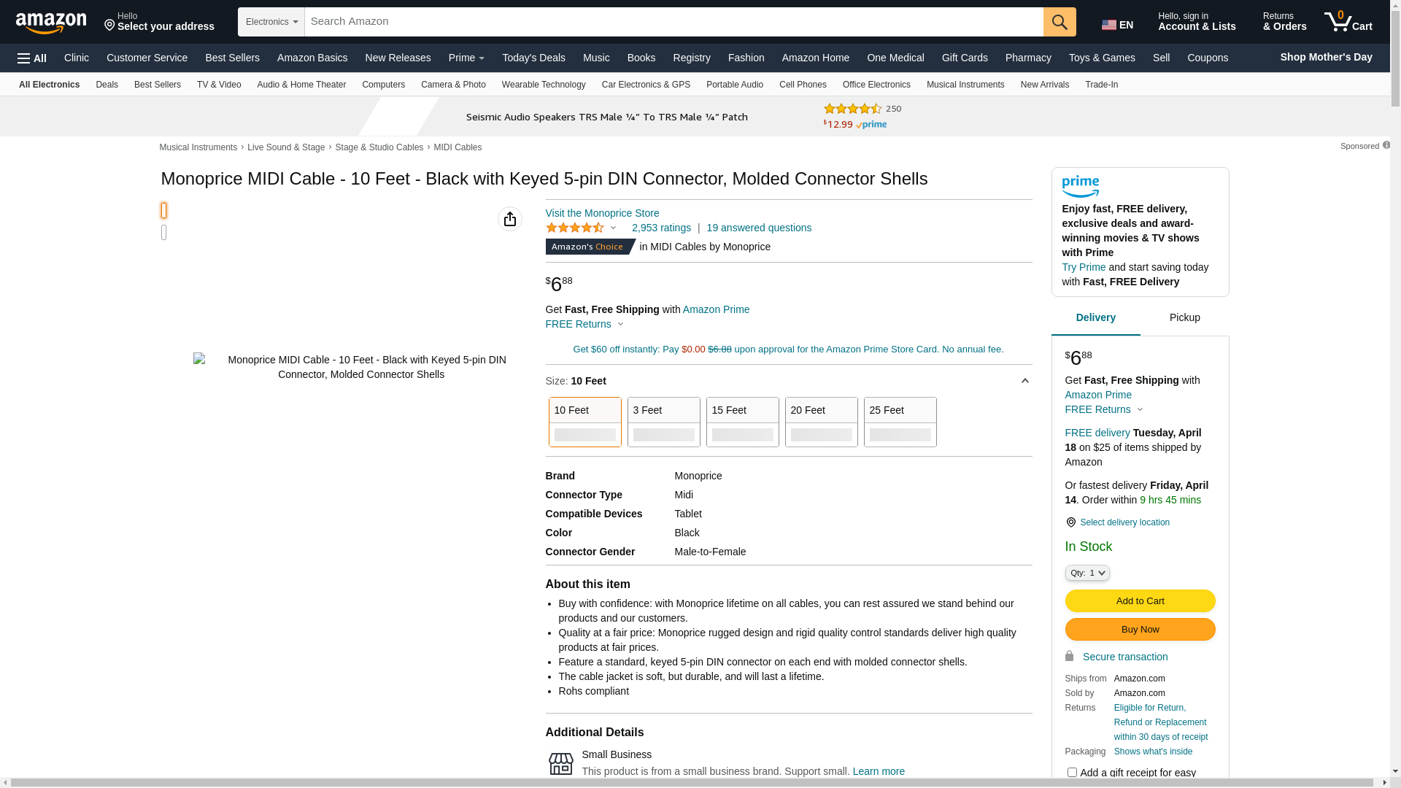The height and width of the screenshot is (788, 1401).
Task: Click the share icon on product image
Action: tap(510, 219)
